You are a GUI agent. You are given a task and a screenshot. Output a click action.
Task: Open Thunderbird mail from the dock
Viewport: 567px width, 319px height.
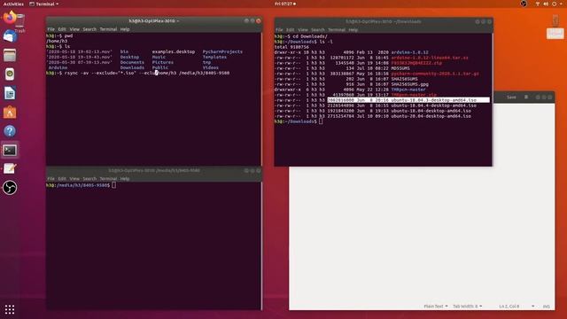pyautogui.click(x=10, y=36)
